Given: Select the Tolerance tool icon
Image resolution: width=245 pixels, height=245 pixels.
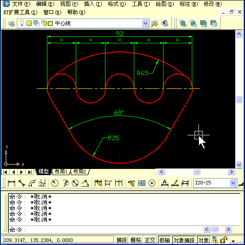Looking at the screenshot, I should click(x=142, y=183).
